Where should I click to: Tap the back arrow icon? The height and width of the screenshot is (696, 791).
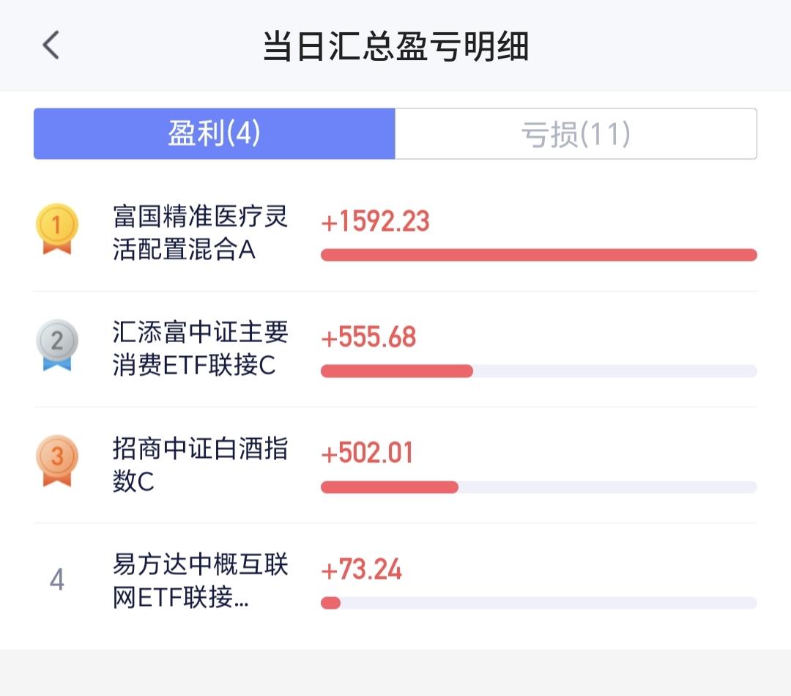[51, 45]
